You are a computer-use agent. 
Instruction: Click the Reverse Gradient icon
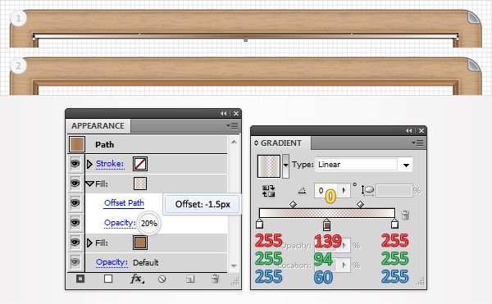coord(269,191)
